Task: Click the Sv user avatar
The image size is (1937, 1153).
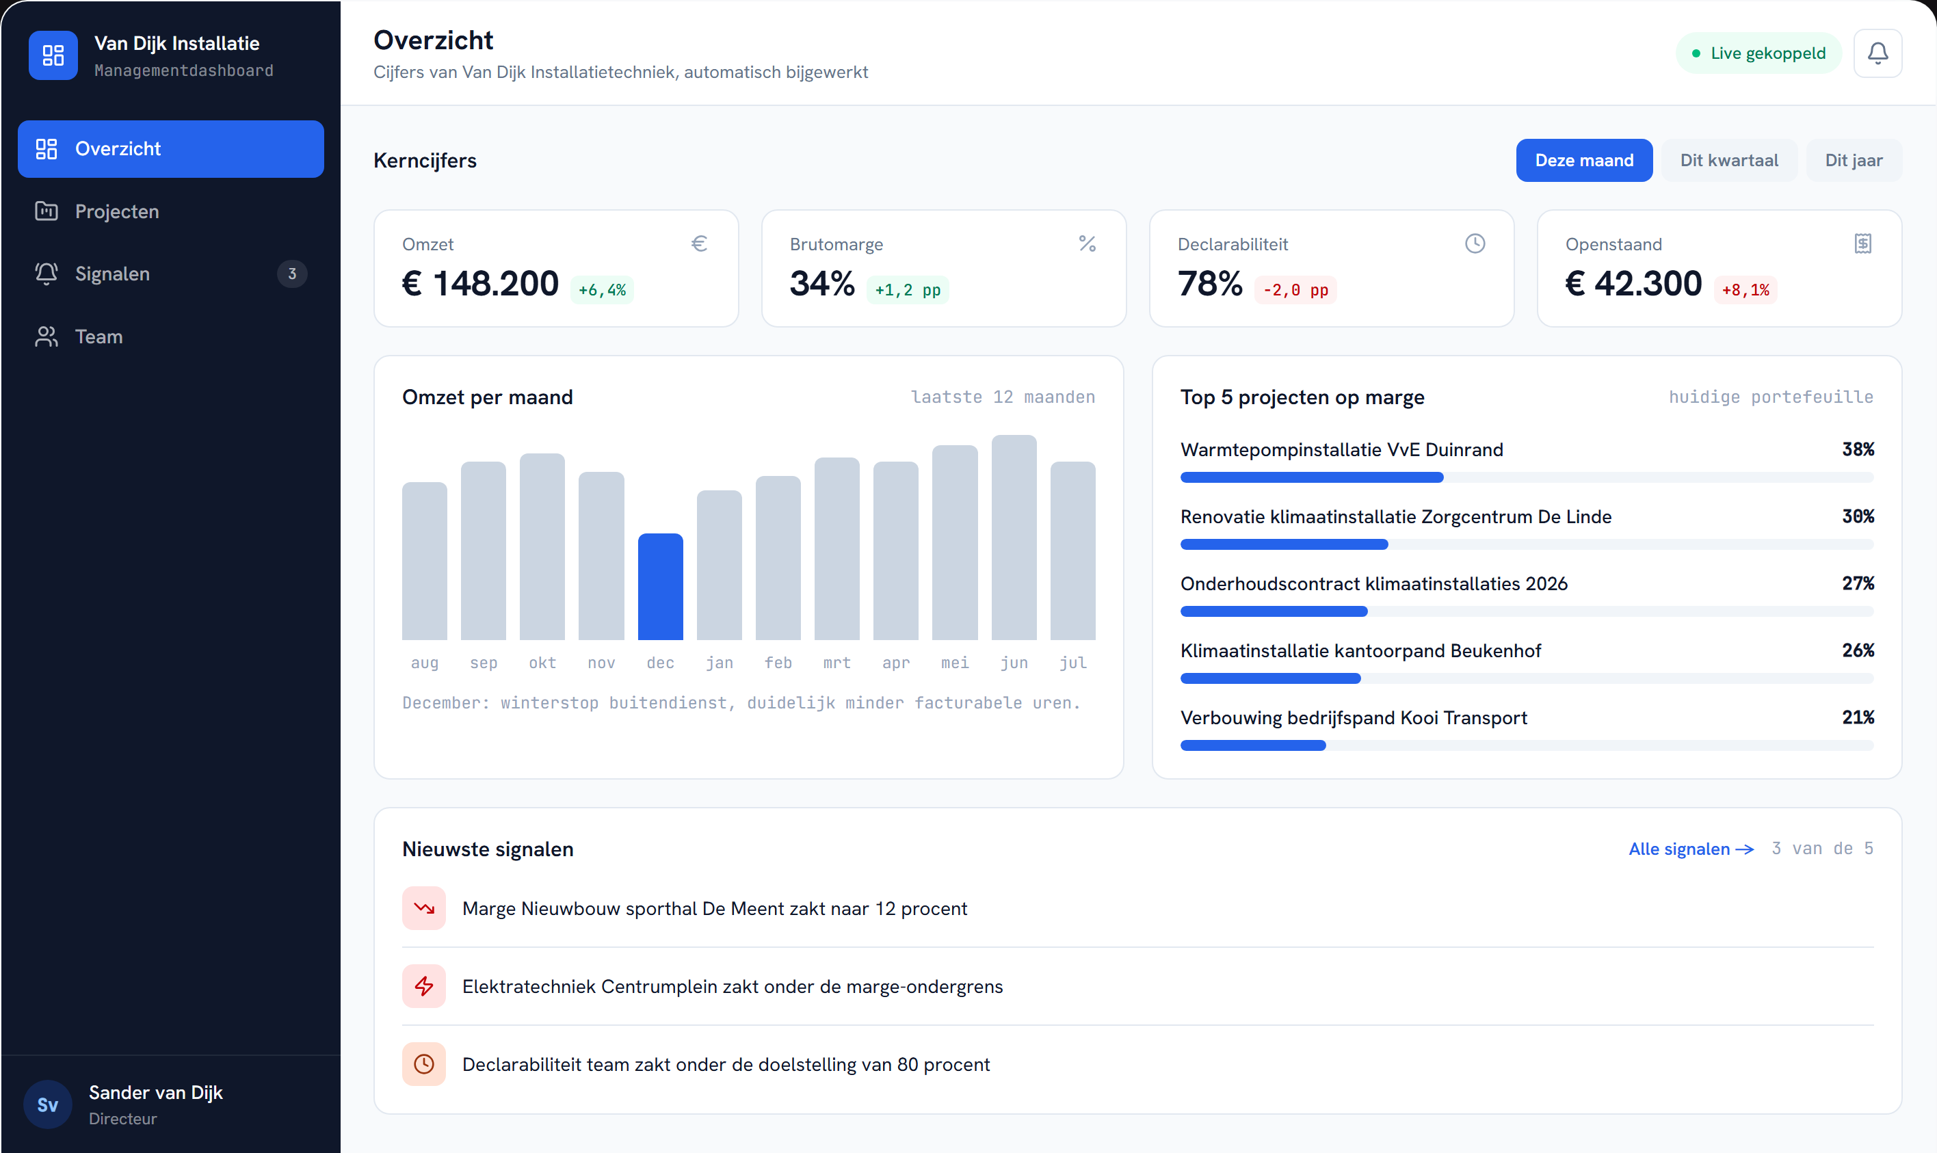Action: [47, 1104]
